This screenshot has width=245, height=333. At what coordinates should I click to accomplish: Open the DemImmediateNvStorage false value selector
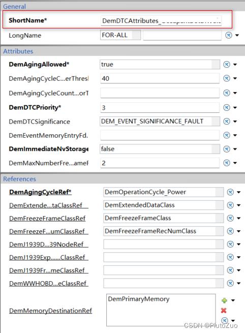(x=160, y=149)
